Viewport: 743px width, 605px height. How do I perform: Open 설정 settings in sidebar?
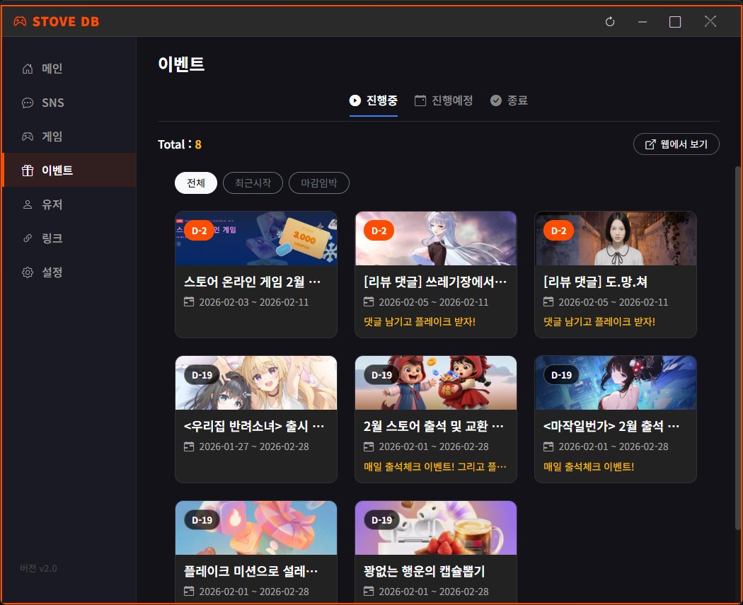tap(52, 272)
